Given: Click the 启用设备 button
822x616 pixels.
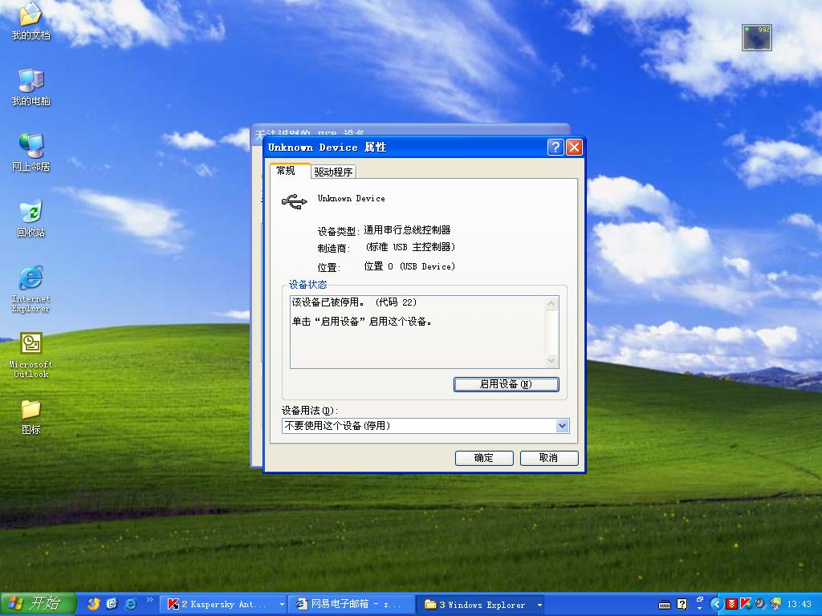Looking at the screenshot, I should coord(506,384).
